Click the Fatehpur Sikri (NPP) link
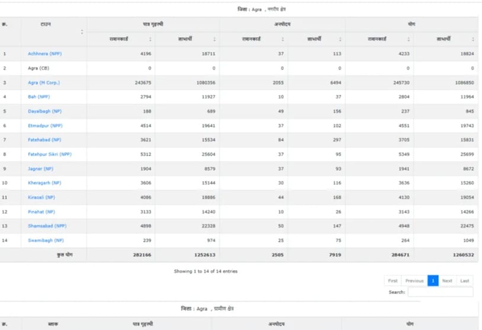 50,155
